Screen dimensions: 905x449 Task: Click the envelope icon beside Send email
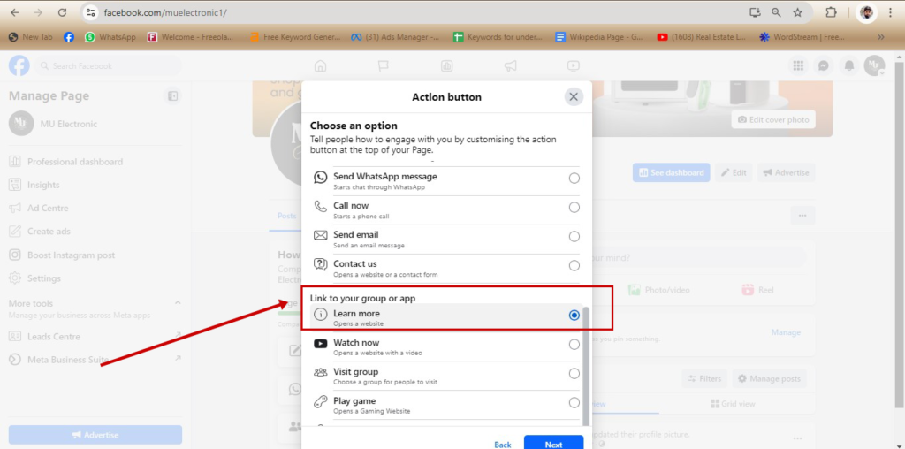pos(320,235)
